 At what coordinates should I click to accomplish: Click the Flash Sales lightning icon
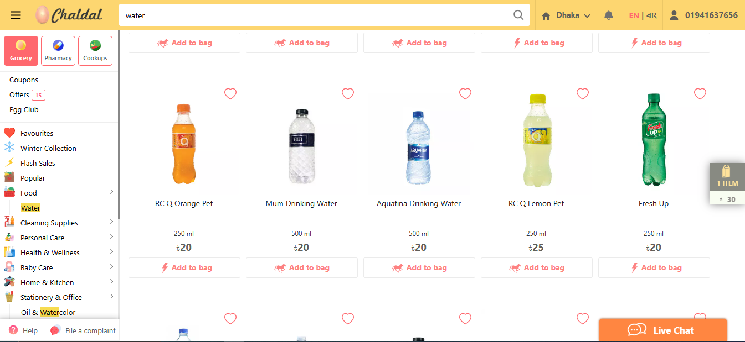coord(9,163)
